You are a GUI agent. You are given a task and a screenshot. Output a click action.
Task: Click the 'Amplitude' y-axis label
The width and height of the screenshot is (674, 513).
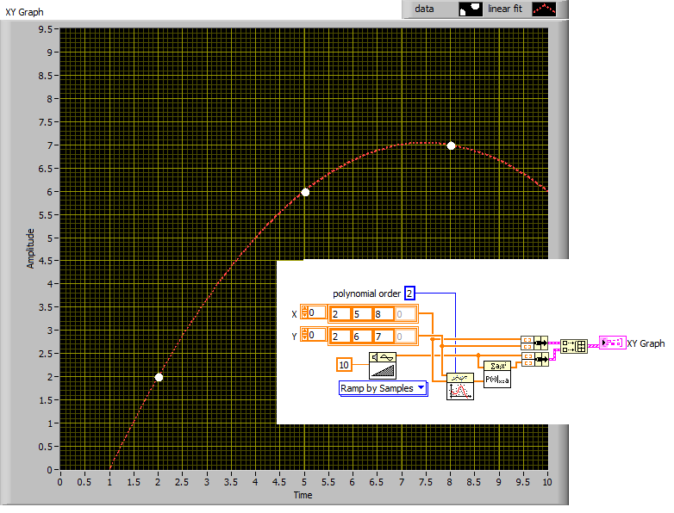[x=30, y=249]
